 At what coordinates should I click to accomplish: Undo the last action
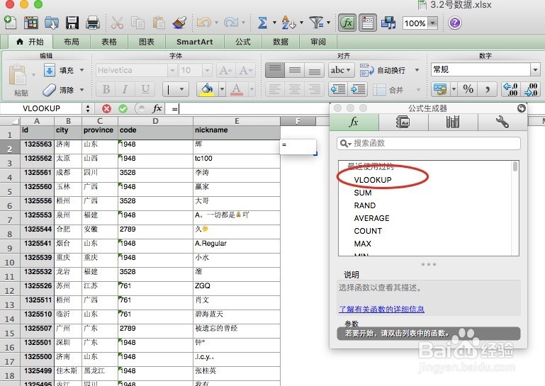(x=204, y=23)
